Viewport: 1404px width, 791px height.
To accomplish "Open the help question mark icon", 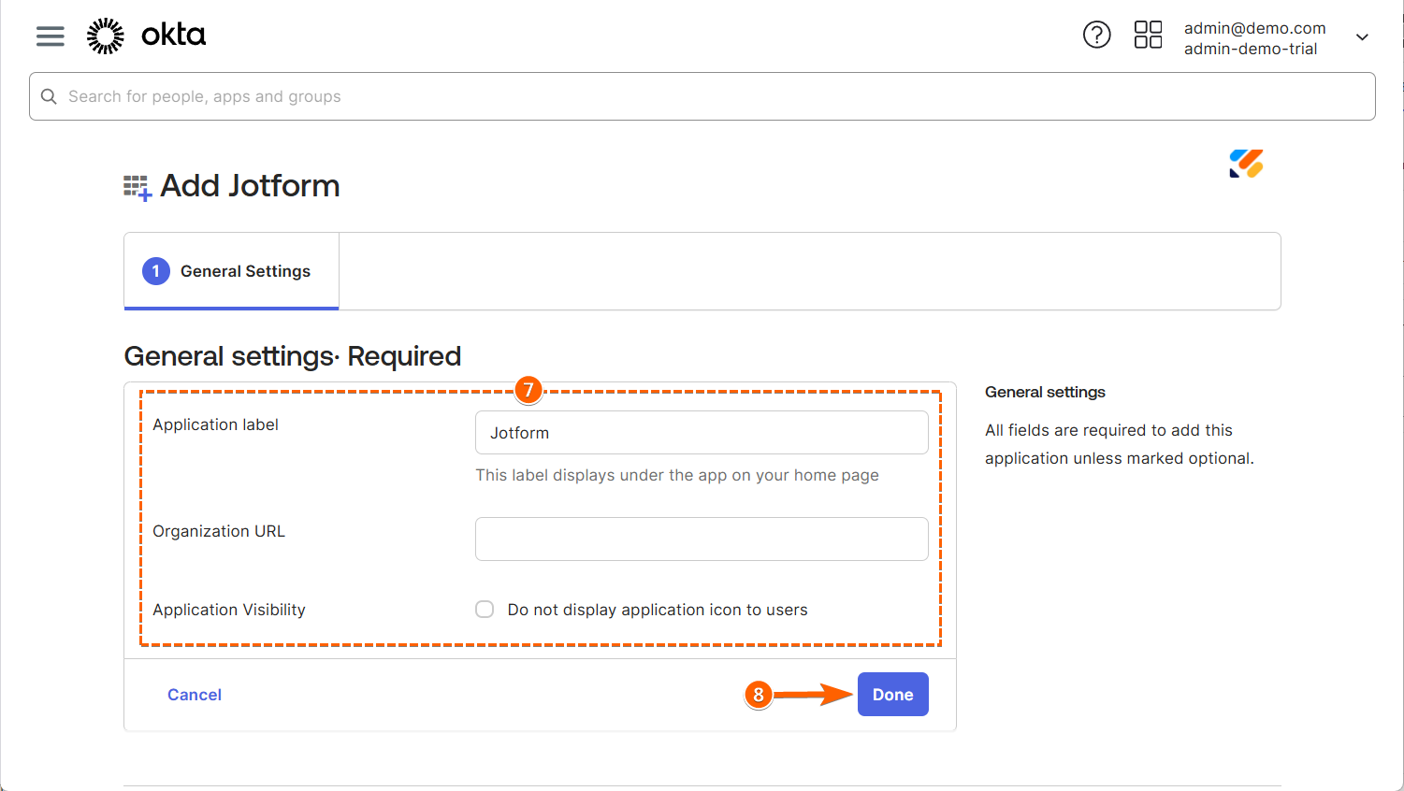I will point(1096,35).
